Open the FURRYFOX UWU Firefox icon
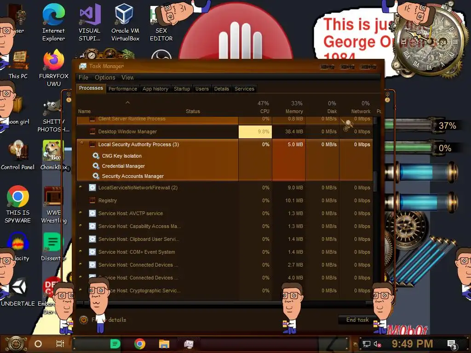471x353 pixels. 54,68
